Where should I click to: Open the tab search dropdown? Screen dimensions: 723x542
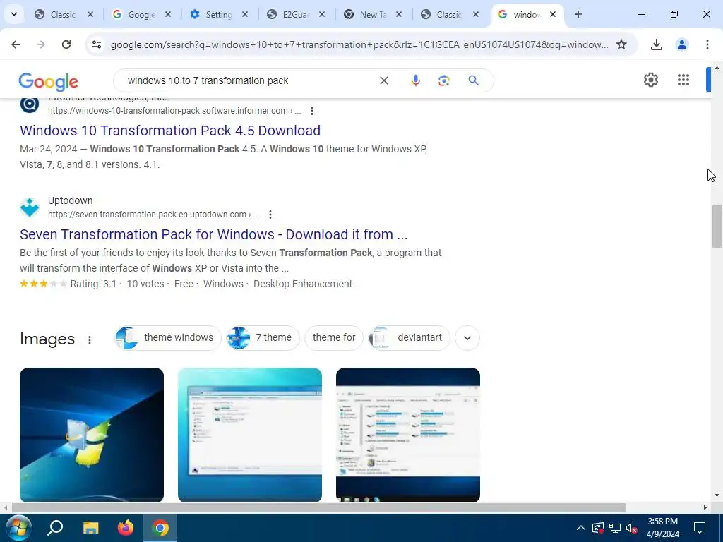[x=14, y=14]
